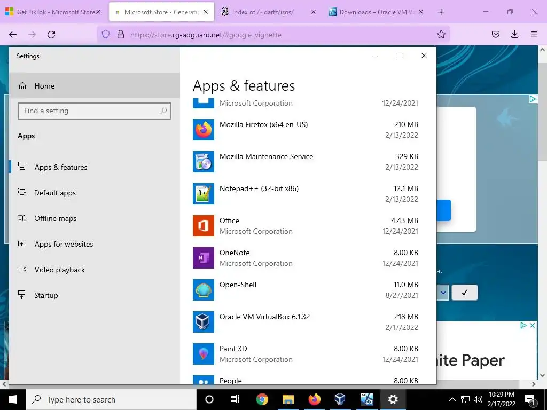
Task: Click the search magnifier in Find a setting
Action: coord(163,111)
